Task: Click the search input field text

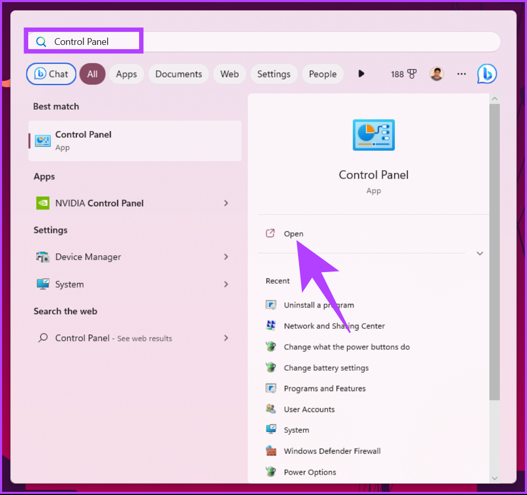Action: click(x=82, y=42)
